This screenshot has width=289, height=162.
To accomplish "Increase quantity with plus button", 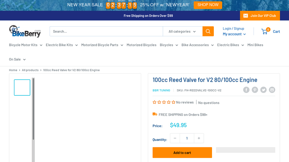I will 199,138.
